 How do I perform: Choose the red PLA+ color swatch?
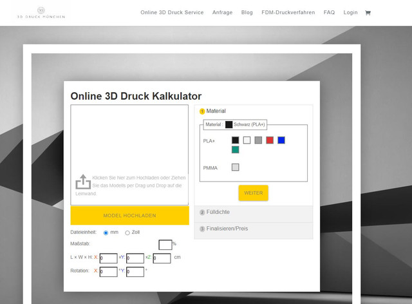tap(270, 140)
